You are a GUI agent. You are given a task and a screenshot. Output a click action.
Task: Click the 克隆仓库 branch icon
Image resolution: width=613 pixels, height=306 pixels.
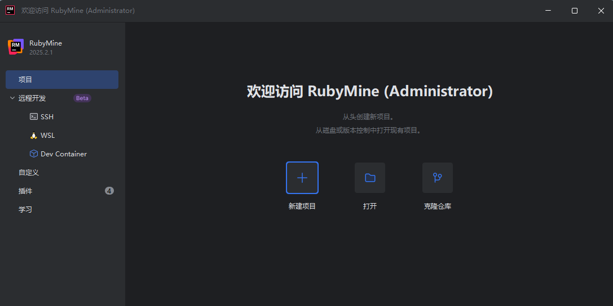coord(437,178)
